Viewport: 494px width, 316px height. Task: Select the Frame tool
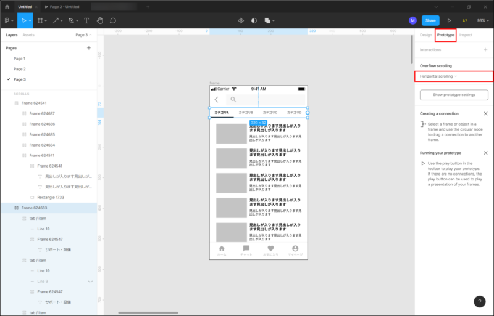pos(40,20)
